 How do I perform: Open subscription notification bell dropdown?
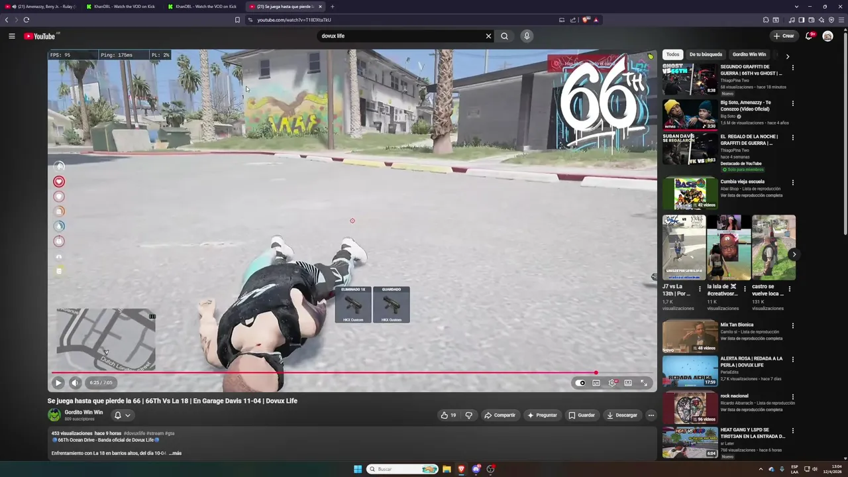pyautogui.click(x=122, y=415)
